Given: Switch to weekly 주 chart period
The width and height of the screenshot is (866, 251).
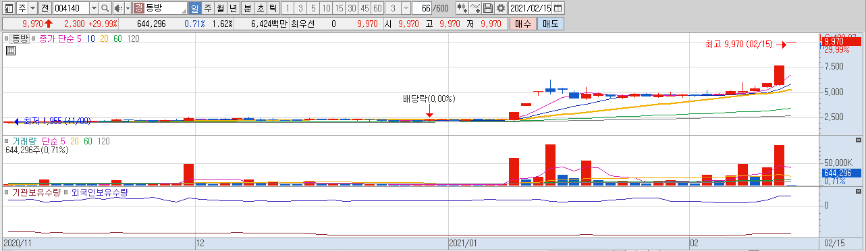Looking at the screenshot, I should 207,8.
